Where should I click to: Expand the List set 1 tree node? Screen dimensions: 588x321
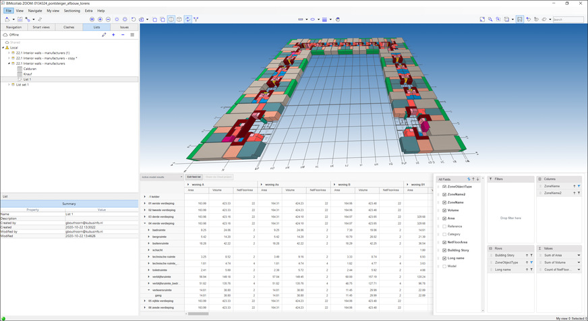pos(9,84)
